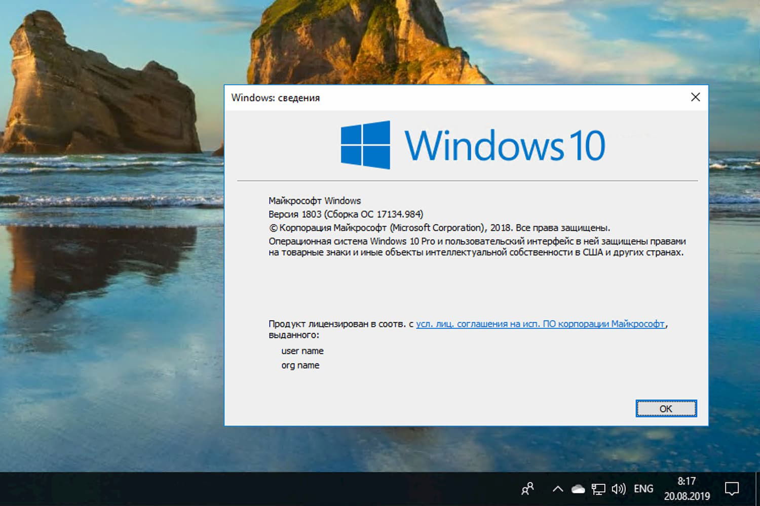Select the user name text in the dialog
The height and width of the screenshot is (506, 760).
302,351
